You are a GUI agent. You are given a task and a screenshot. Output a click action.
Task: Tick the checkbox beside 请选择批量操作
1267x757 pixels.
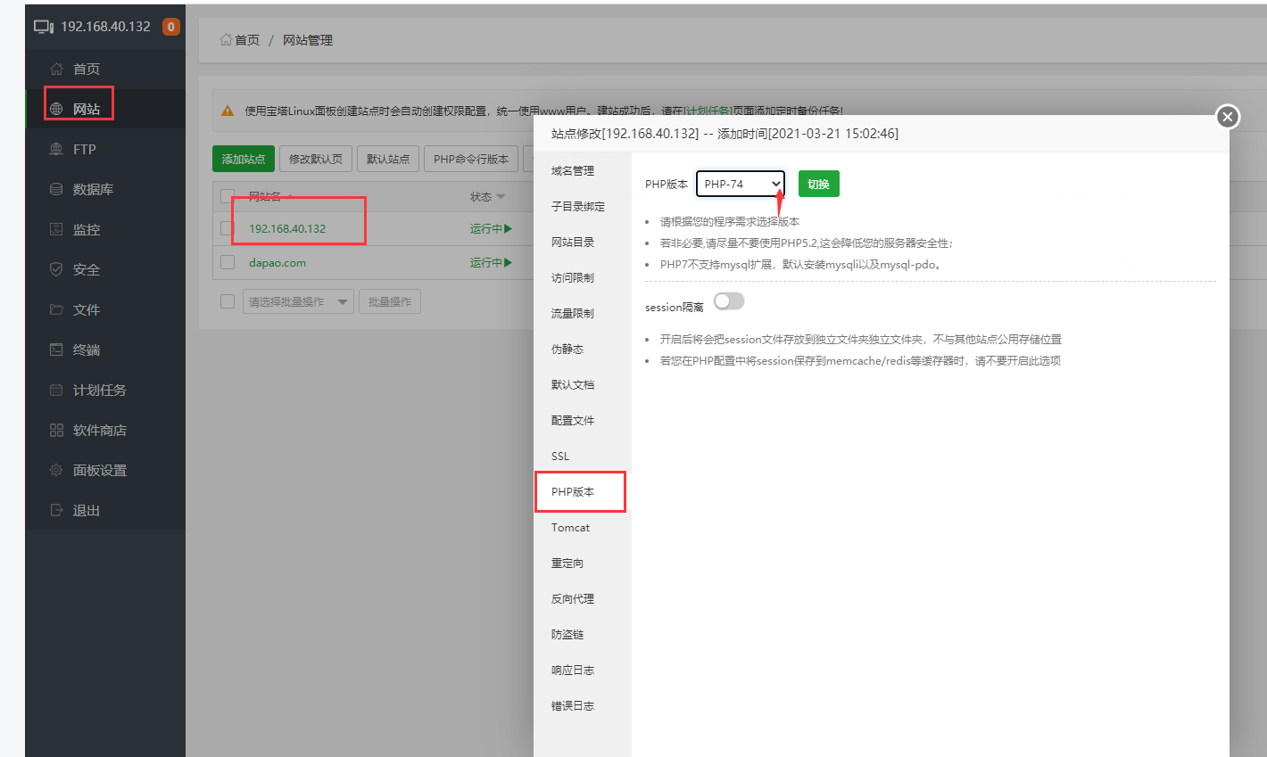(x=228, y=301)
